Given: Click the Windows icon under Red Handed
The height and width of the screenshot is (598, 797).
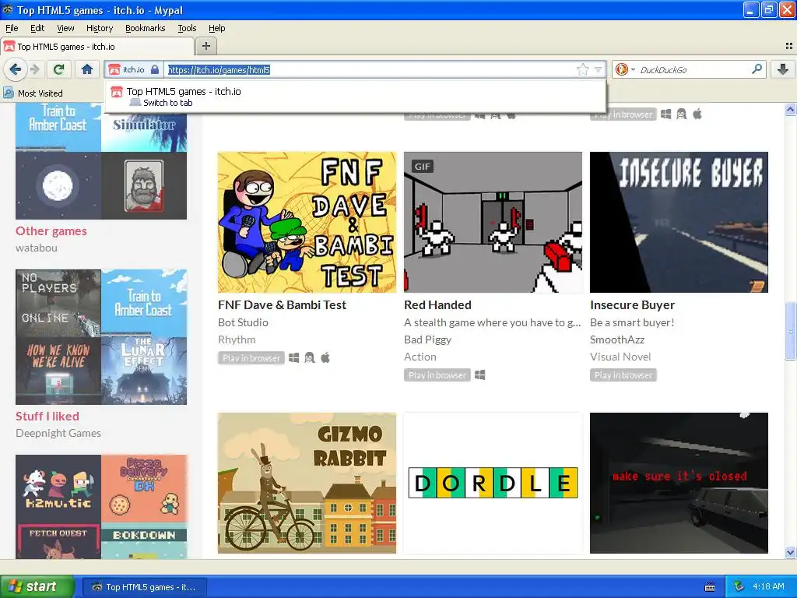Looking at the screenshot, I should point(479,375).
